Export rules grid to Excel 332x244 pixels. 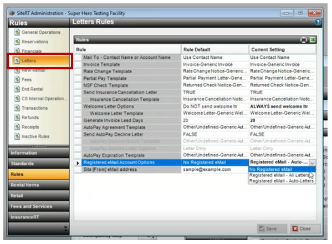coord(313,40)
